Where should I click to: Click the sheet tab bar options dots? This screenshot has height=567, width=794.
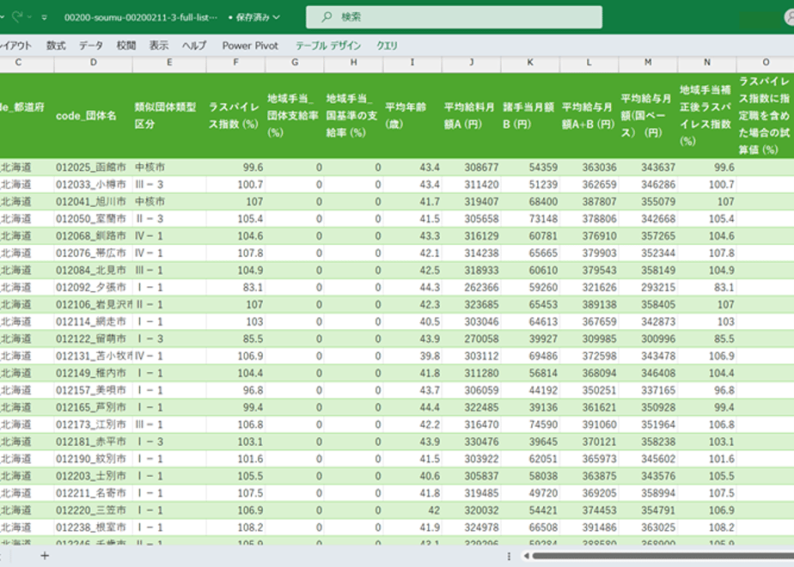[509, 556]
